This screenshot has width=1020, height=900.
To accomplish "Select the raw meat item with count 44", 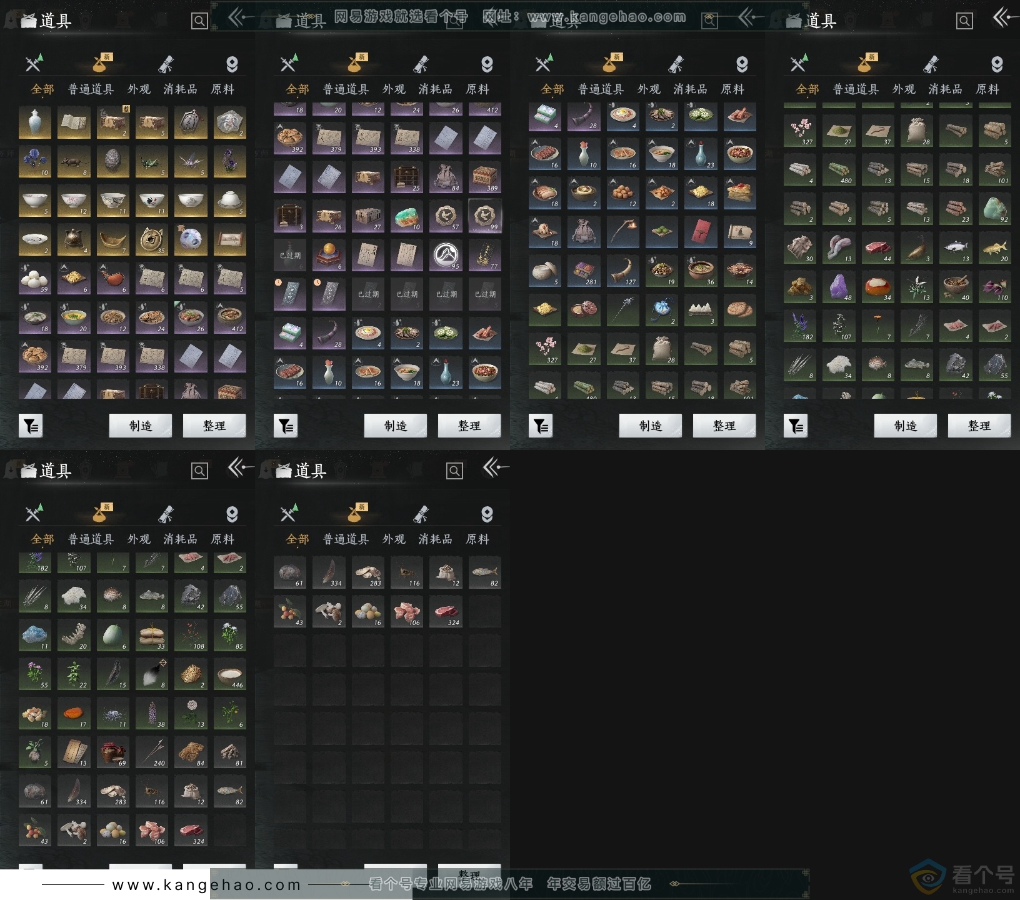I will click(878, 247).
